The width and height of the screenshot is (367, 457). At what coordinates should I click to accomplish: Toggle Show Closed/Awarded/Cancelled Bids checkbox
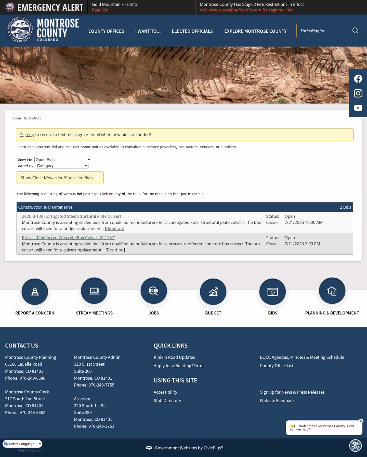pos(98,177)
